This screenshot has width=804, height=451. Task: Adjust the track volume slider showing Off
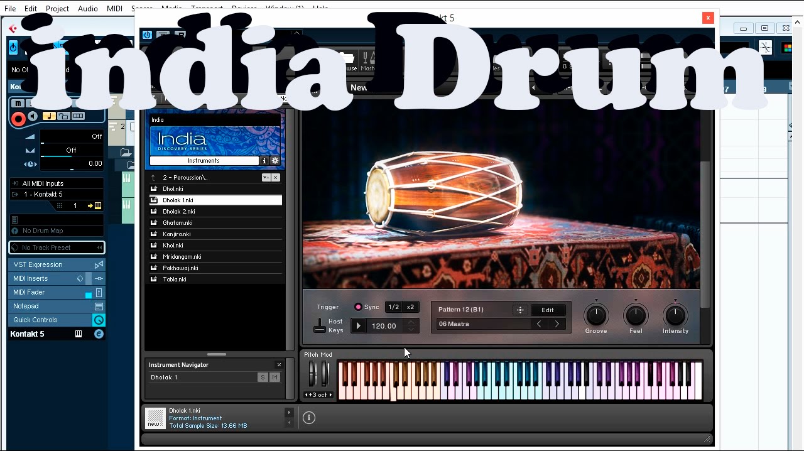(72, 137)
